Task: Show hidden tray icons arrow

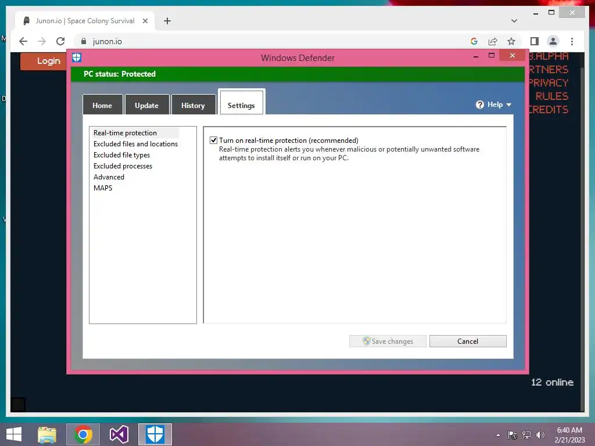Action: click(x=498, y=435)
